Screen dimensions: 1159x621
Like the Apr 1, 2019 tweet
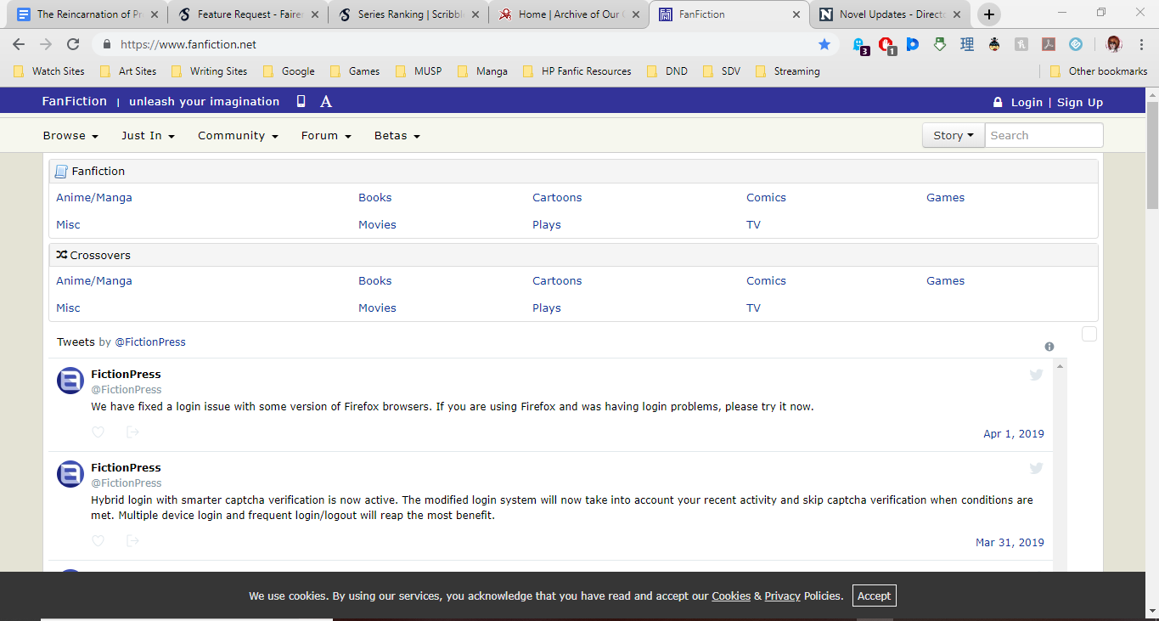98,432
